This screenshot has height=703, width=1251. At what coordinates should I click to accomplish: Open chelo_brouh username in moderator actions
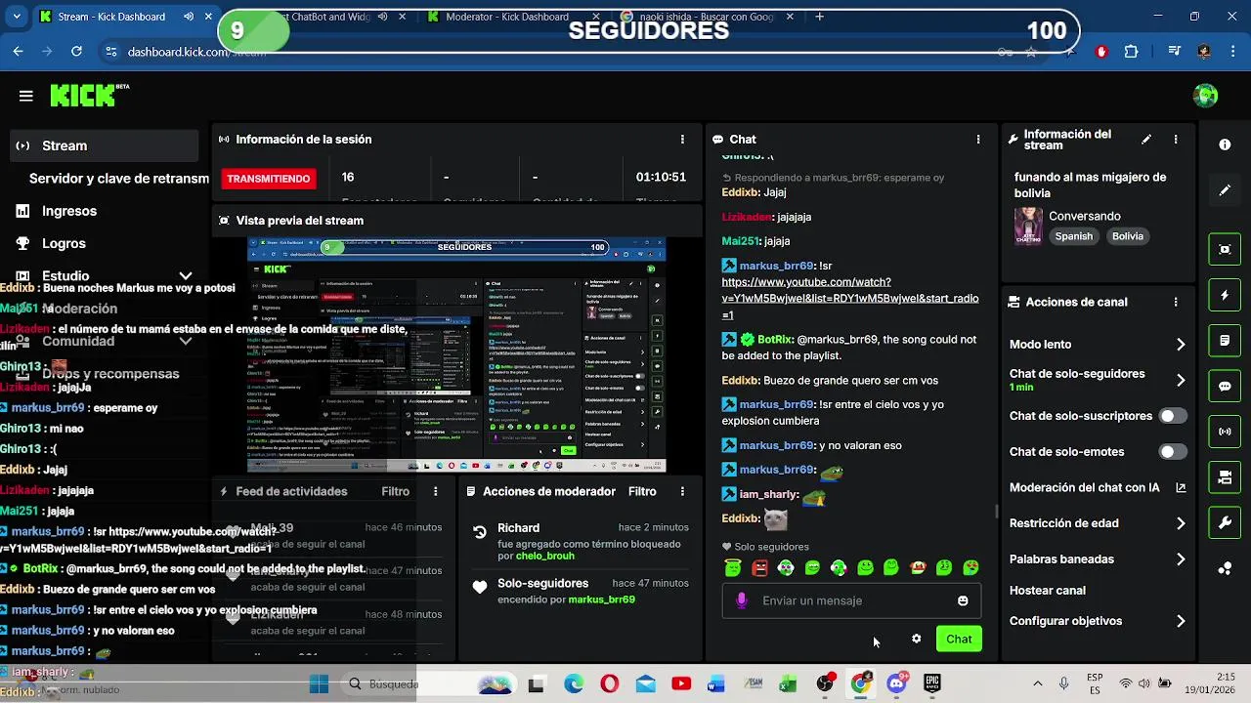(x=543, y=557)
